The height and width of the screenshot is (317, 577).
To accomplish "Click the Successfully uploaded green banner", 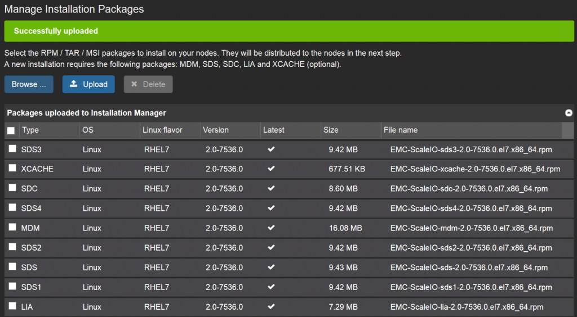I will (x=288, y=31).
